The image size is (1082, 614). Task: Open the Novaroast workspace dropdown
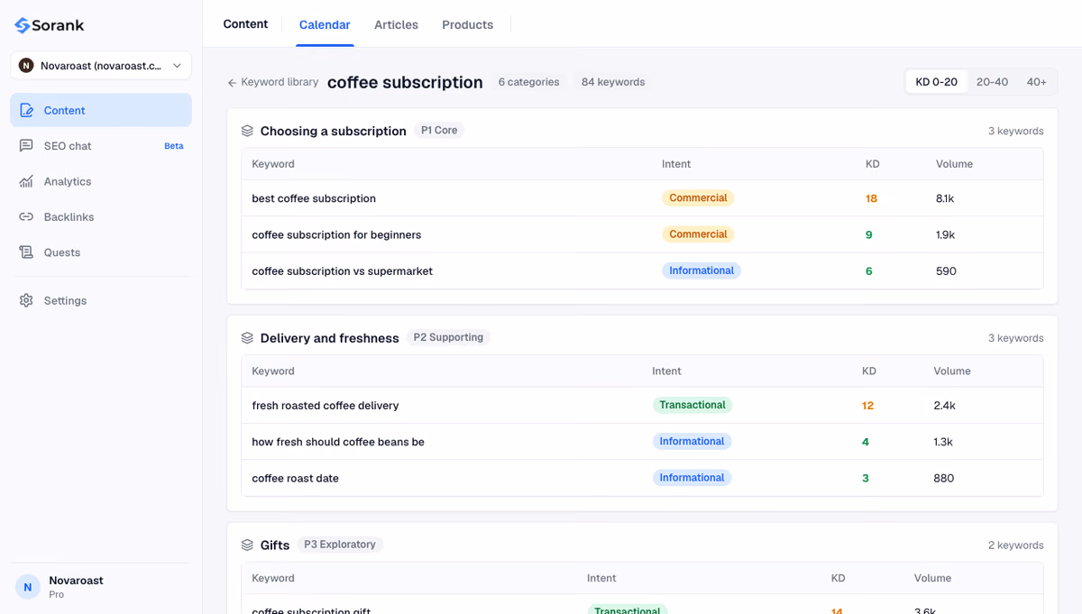[101, 66]
